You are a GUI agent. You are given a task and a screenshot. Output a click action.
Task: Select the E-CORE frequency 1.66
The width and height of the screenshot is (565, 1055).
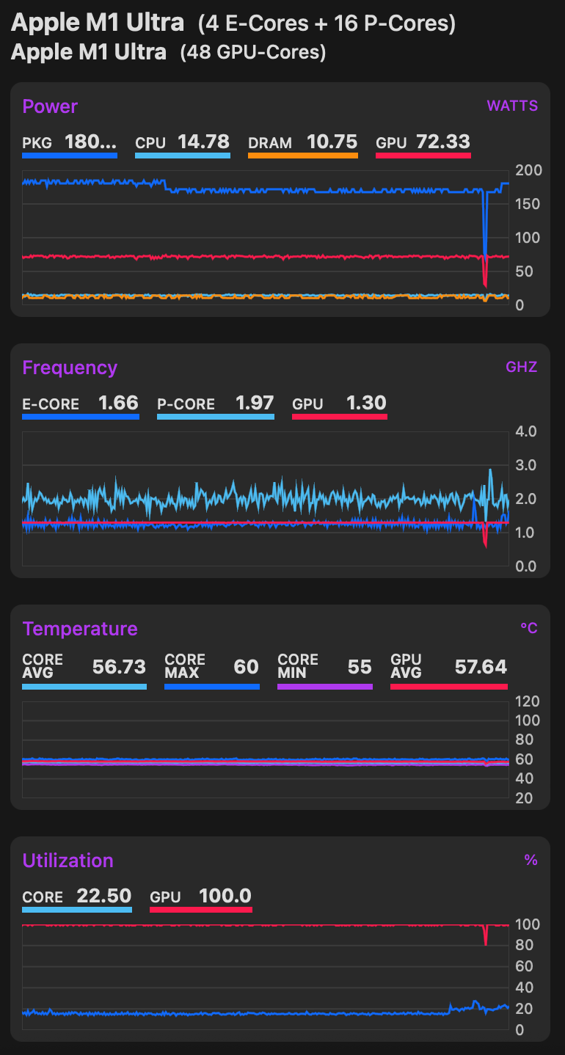[x=118, y=403]
